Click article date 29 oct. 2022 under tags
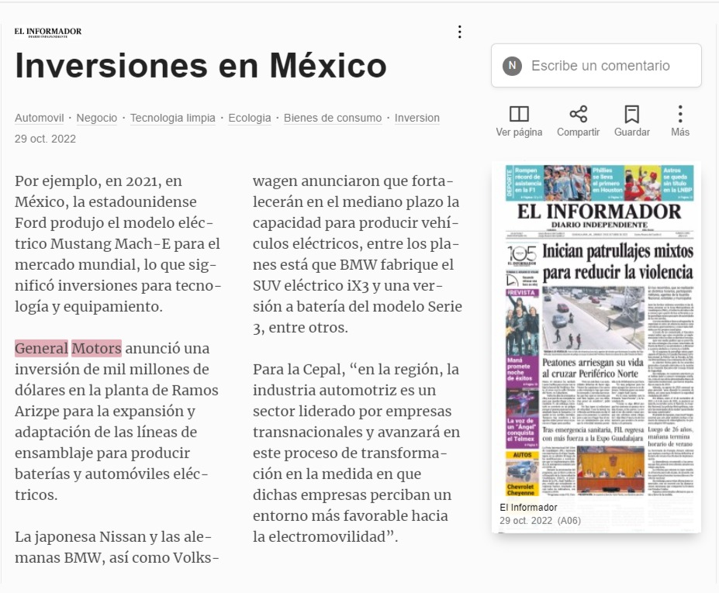719x593 pixels. click(x=46, y=139)
